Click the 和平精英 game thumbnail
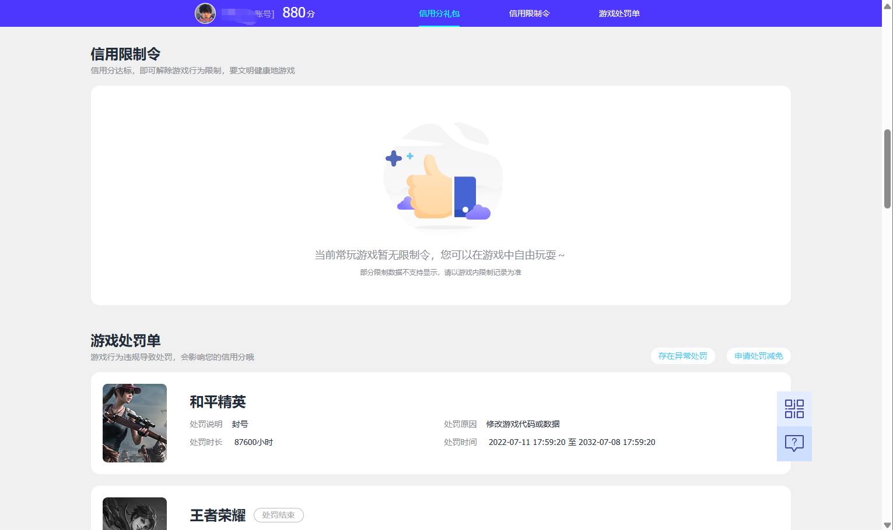893x530 pixels. tap(135, 423)
